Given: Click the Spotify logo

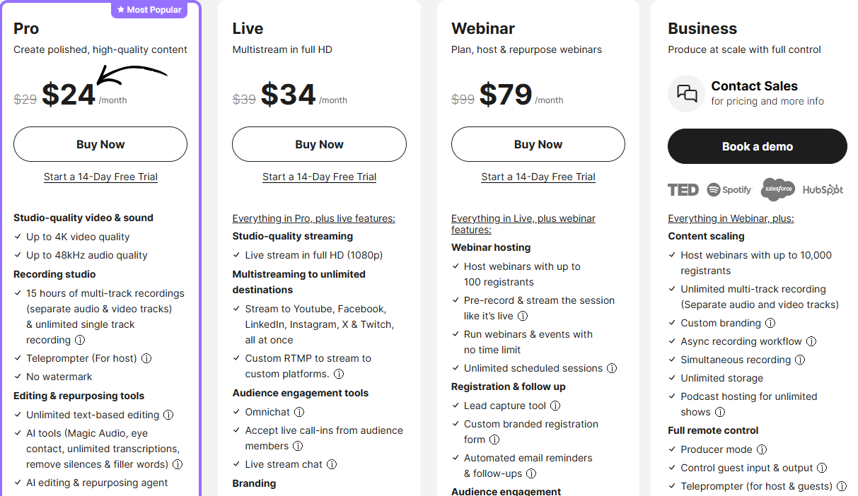Looking at the screenshot, I should [729, 189].
